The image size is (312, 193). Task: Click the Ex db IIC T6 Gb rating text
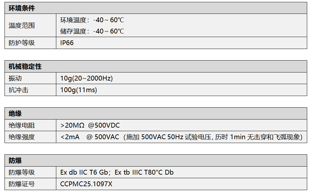[84, 172]
